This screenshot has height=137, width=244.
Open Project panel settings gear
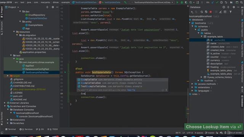pos(53,7)
